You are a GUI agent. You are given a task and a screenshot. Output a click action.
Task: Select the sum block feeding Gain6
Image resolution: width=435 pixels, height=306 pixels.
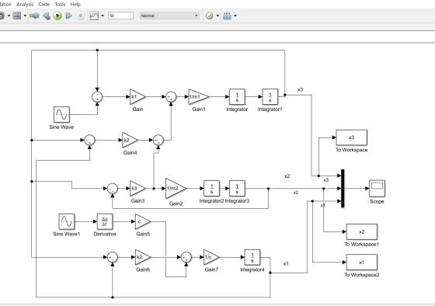tap(113, 257)
